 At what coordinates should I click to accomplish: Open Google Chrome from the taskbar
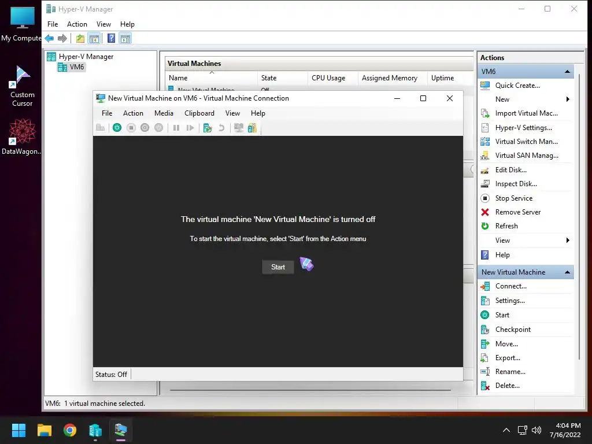(70, 430)
